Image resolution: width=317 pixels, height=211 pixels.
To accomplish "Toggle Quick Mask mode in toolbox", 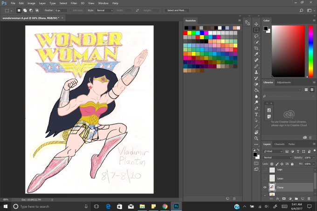I will [x=256, y=163].
